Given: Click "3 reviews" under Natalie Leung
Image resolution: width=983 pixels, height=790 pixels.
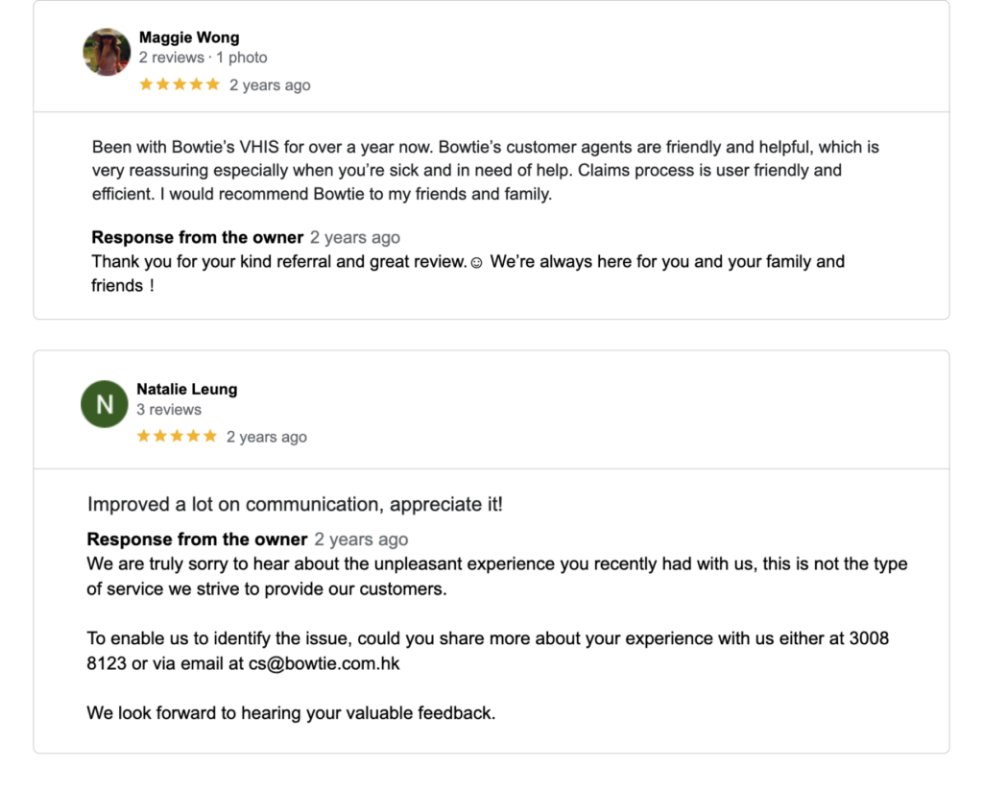Looking at the screenshot, I should pos(169,409).
